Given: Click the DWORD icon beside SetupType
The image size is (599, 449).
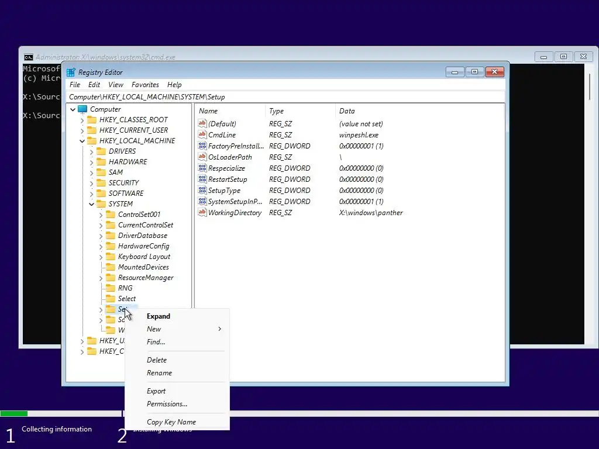Looking at the screenshot, I should pyautogui.click(x=202, y=190).
